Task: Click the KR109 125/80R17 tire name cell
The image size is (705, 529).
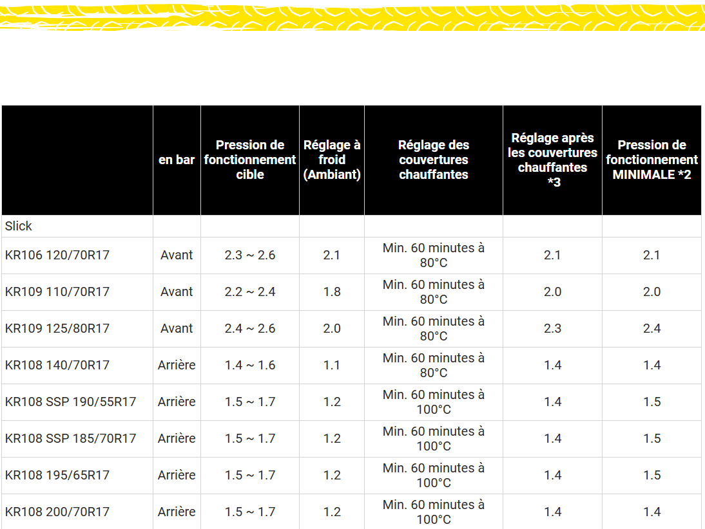Action: [57, 328]
